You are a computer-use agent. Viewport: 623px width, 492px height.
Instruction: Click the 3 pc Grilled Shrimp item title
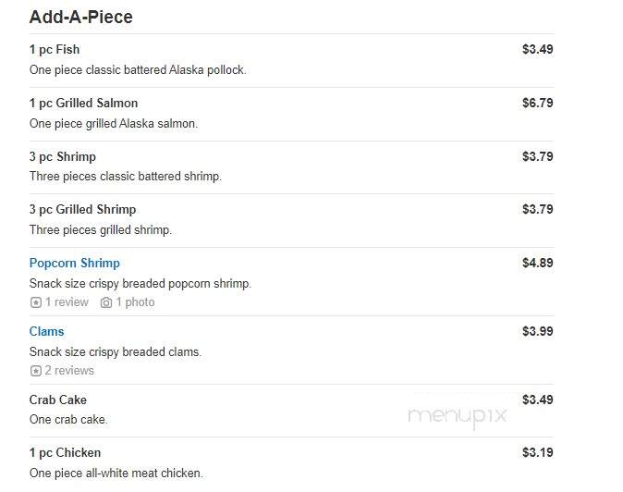tap(82, 210)
